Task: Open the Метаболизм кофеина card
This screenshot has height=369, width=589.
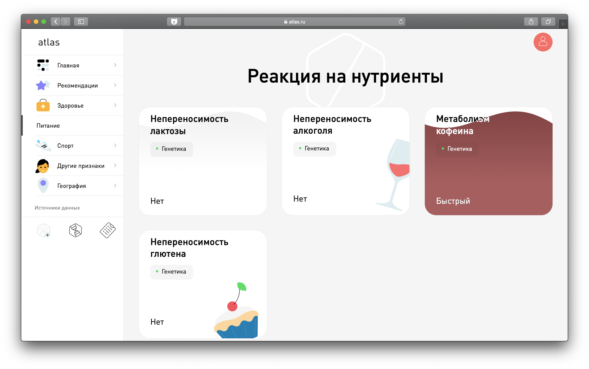Action: [488, 161]
